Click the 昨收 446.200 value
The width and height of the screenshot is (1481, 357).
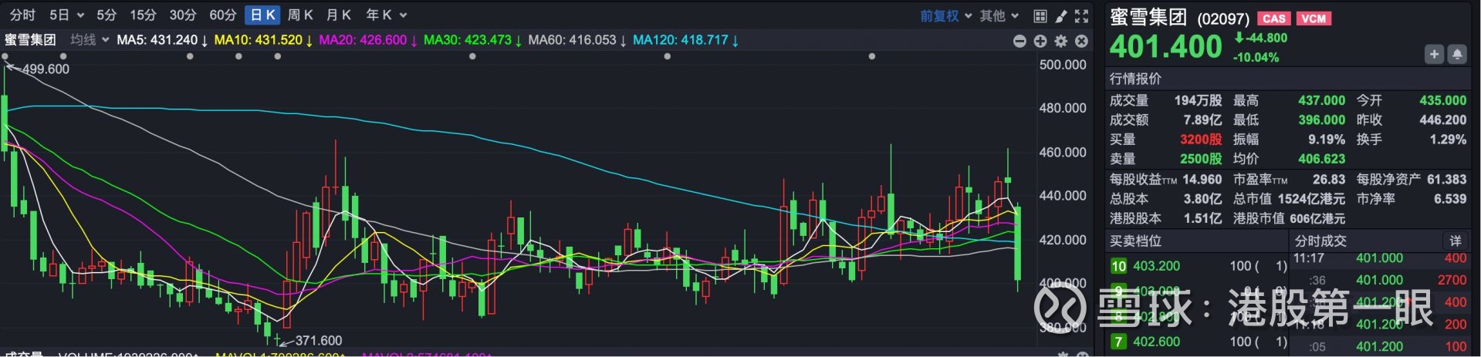[1442, 120]
